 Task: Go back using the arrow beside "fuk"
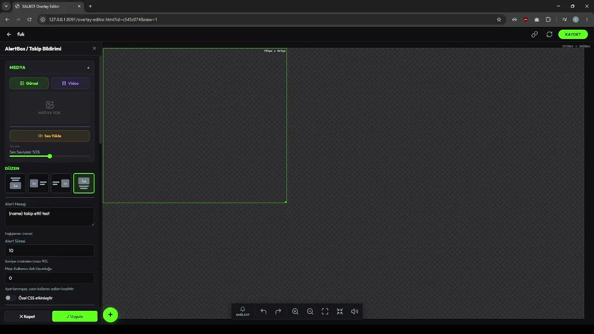pos(9,34)
